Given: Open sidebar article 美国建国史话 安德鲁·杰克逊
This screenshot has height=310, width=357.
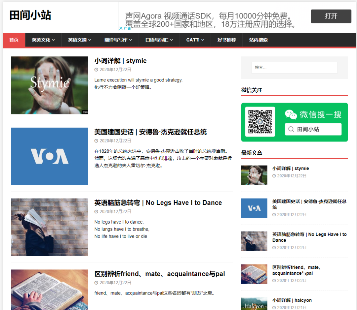Looking at the screenshot, I should (309, 204).
